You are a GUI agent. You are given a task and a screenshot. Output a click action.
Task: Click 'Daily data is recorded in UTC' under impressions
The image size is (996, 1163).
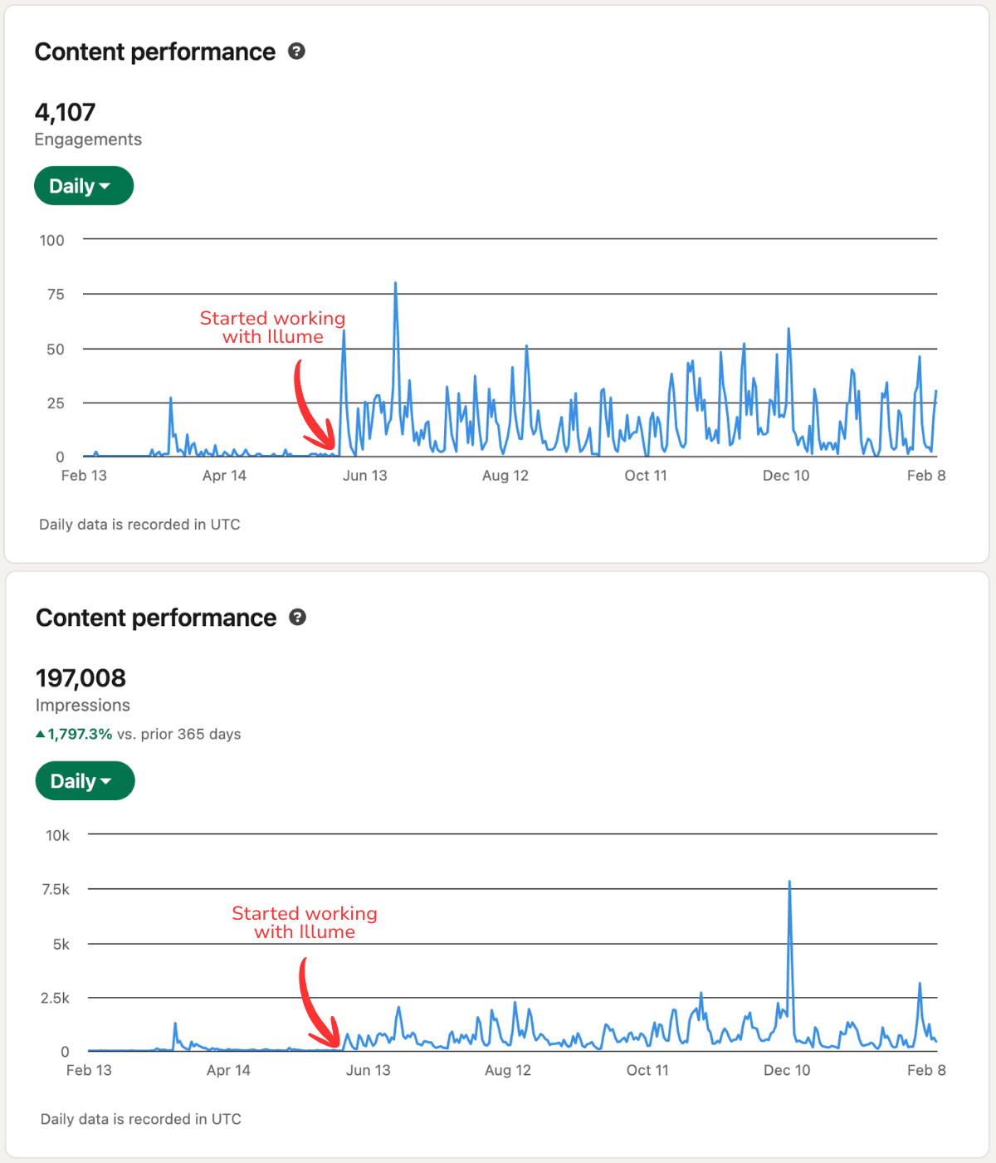point(141,1119)
